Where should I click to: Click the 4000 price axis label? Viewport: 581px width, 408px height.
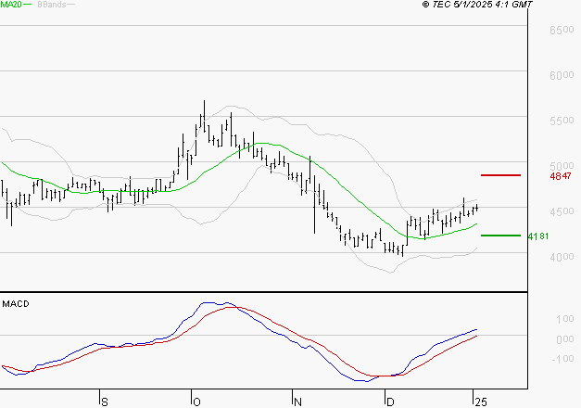tap(562, 257)
